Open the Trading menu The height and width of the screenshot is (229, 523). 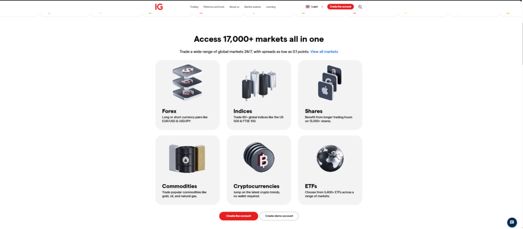(x=194, y=7)
